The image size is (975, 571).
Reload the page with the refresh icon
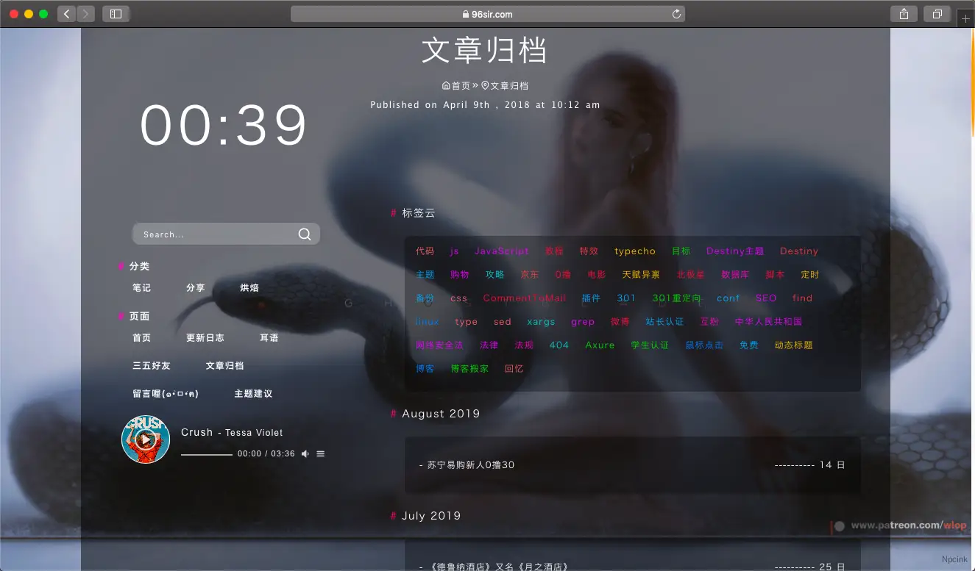point(676,13)
